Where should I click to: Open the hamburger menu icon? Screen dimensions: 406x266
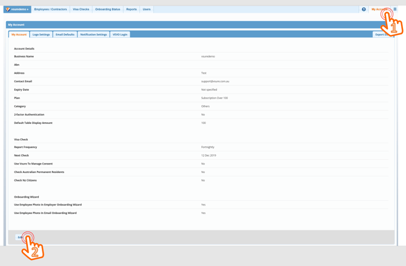click(395, 10)
